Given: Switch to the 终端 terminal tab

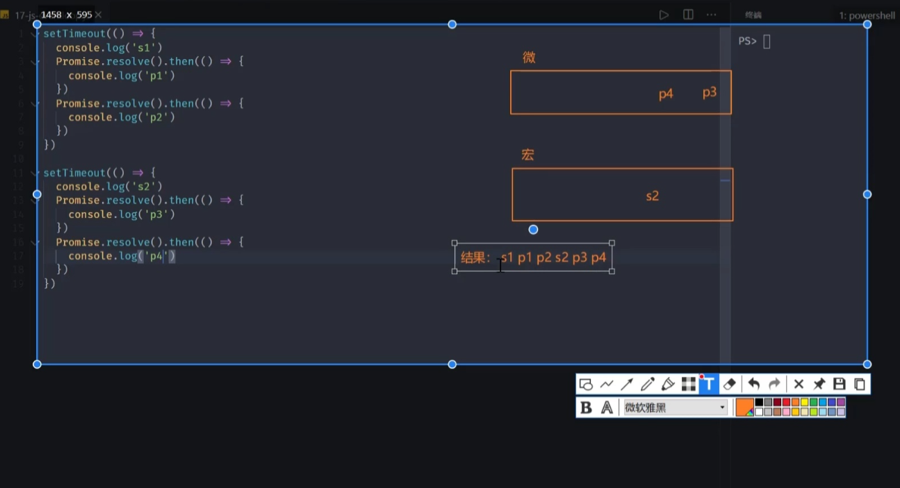Looking at the screenshot, I should (x=753, y=15).
